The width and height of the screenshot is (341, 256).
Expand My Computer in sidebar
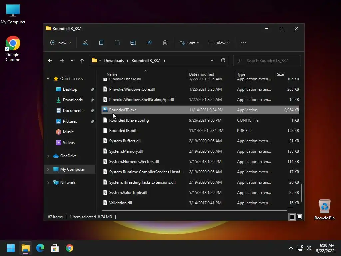(x=48, y=169)
